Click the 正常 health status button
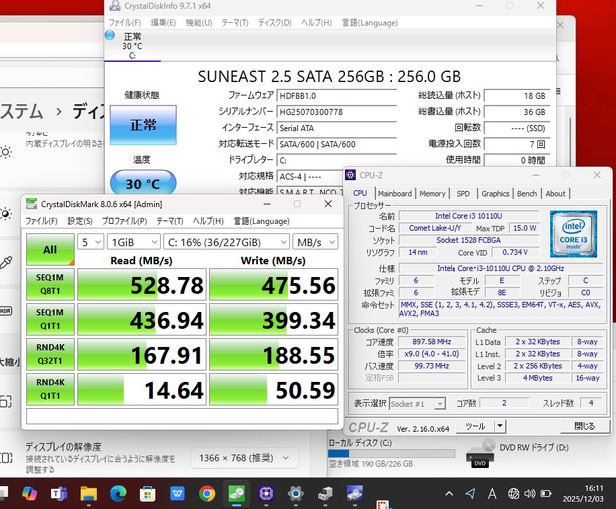 click(143, 125)
